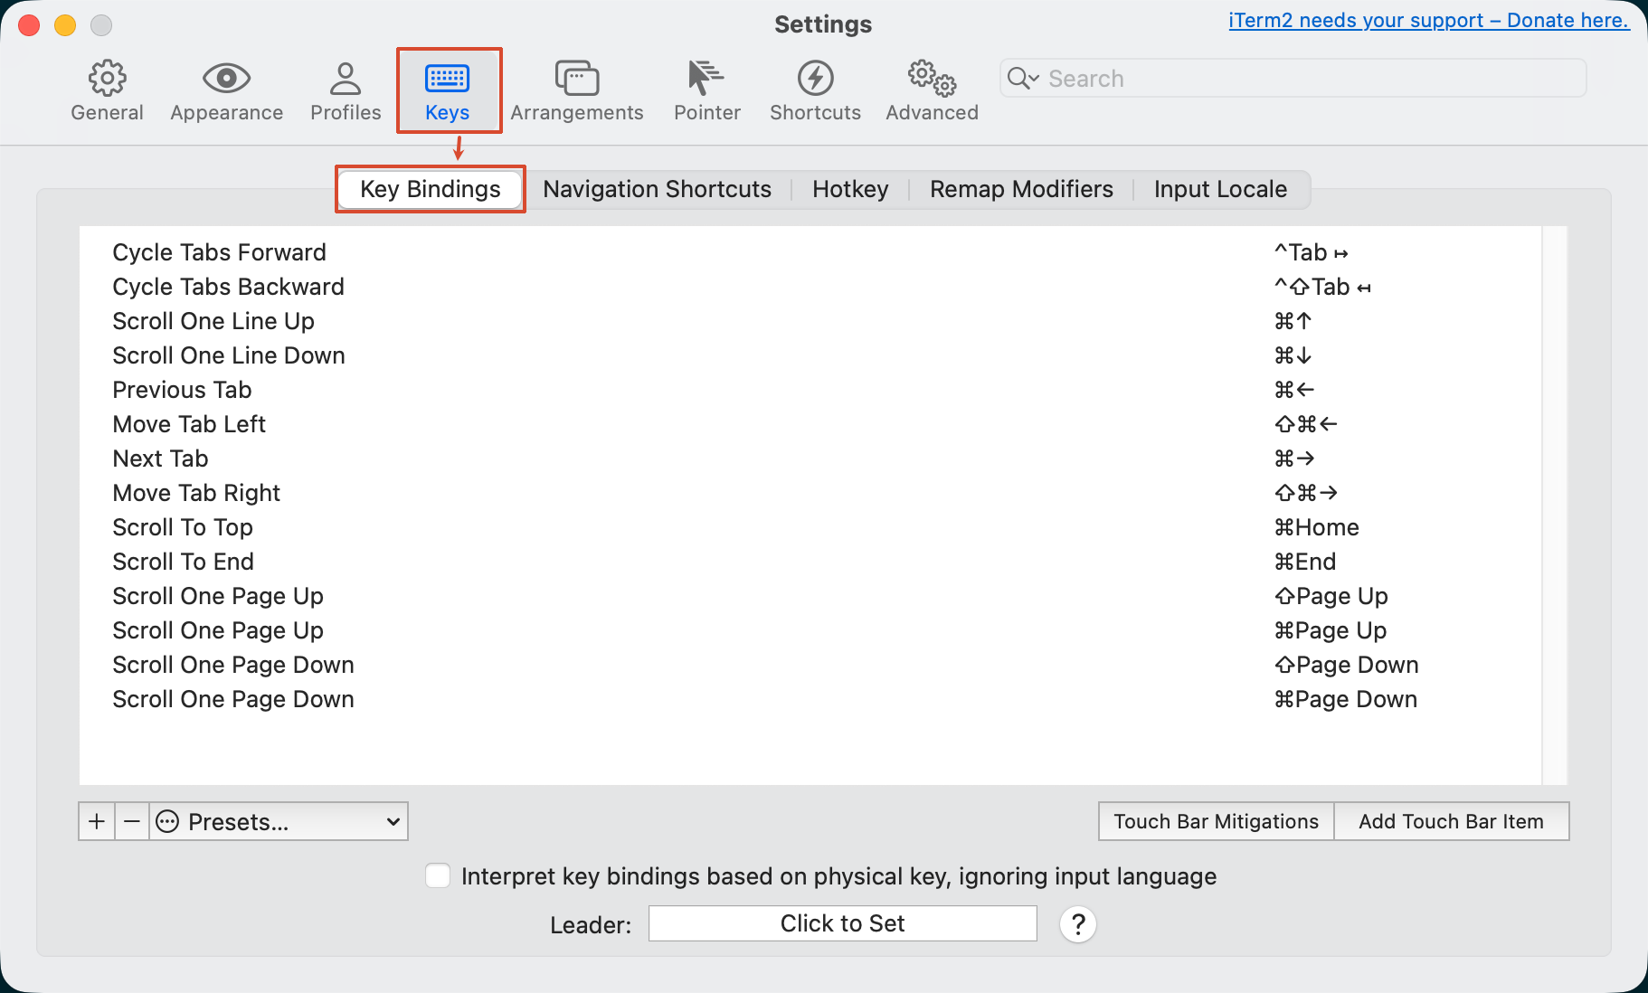Open help for Leader key
The width and height of the screenshot is (1648, 993).
[1078, 924]
